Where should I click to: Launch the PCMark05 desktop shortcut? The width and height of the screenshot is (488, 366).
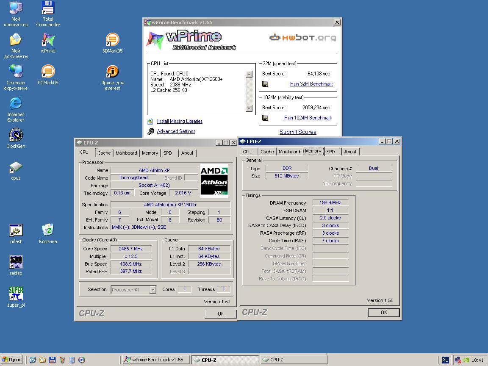point(48,75)
